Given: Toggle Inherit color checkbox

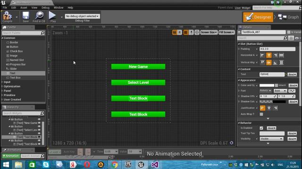Looking at the screenshot, I should (277, 85).
